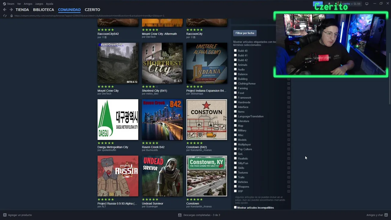The image size is (391, 220).
Task: Check the Build 41 tag filter
Action: (235, 55)
